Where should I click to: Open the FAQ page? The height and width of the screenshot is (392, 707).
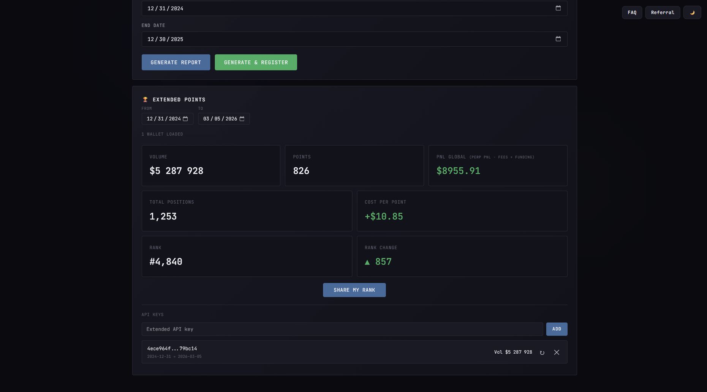pyautogui.click(x=632, y=13)
